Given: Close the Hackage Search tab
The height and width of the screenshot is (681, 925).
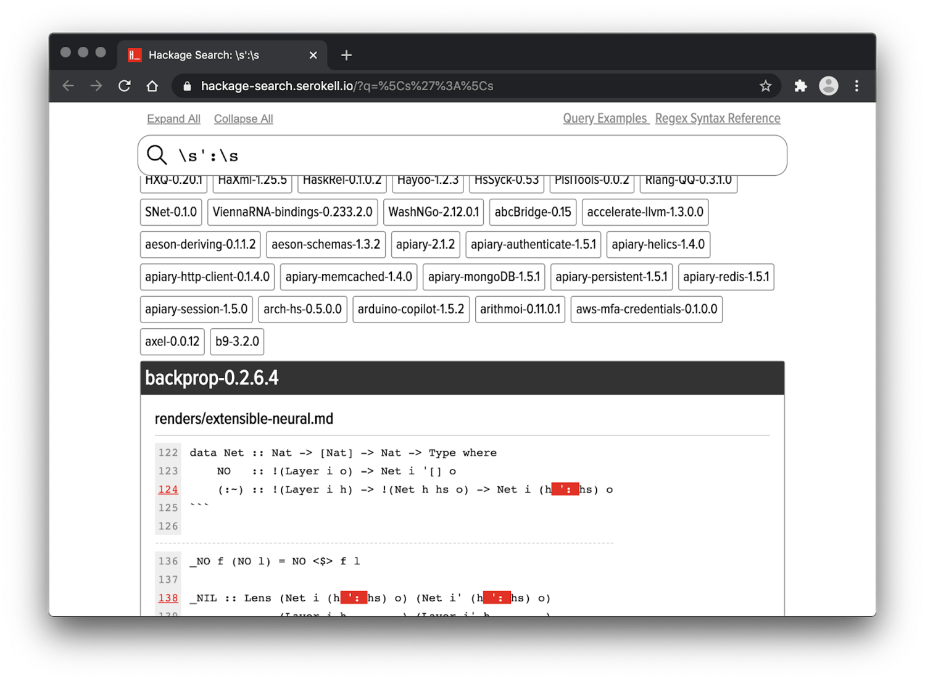Looking at the screenshot, I should (x=313, y=55).
